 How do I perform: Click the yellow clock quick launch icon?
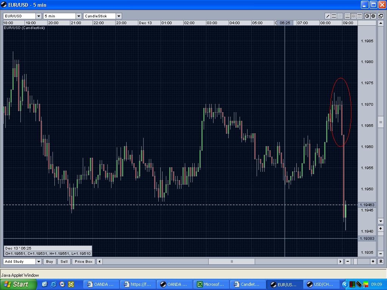pyautogui.click(x=71, y=284)
